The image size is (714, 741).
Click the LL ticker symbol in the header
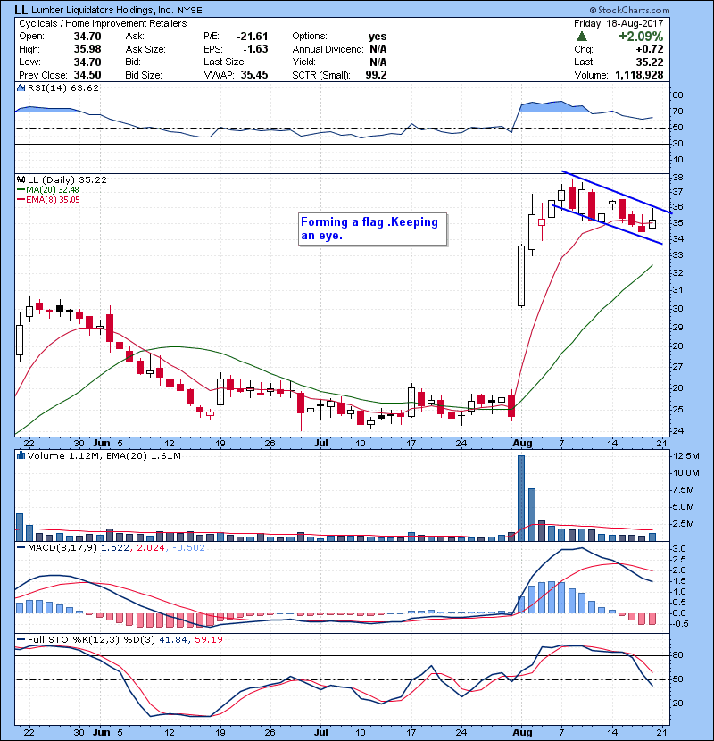pyautogui.click(x=21, y=10)
